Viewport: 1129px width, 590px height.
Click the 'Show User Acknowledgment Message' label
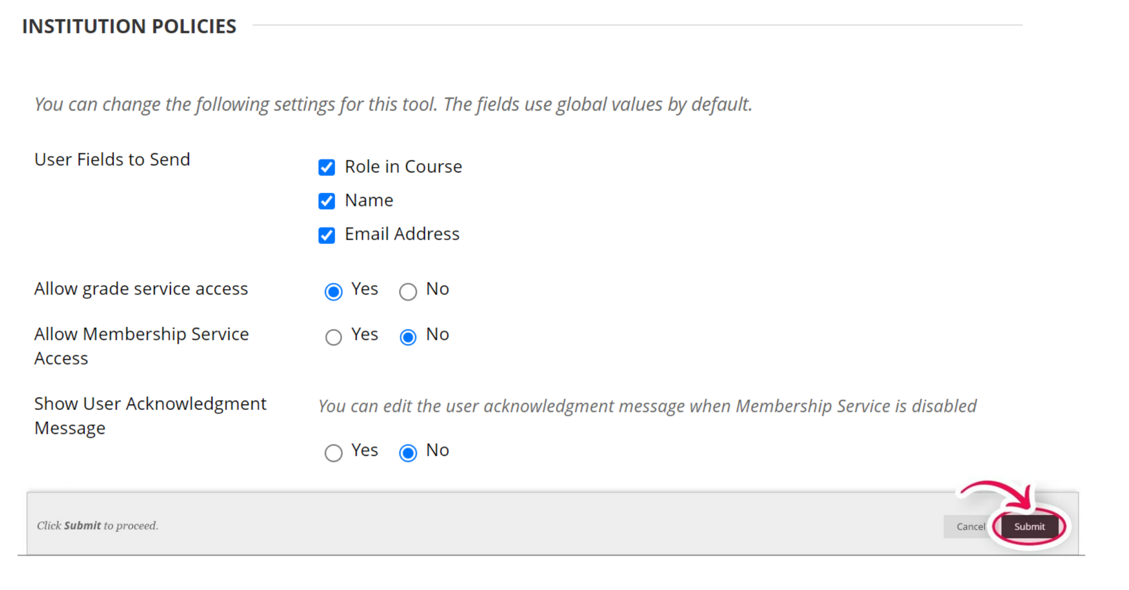(150, 415)
